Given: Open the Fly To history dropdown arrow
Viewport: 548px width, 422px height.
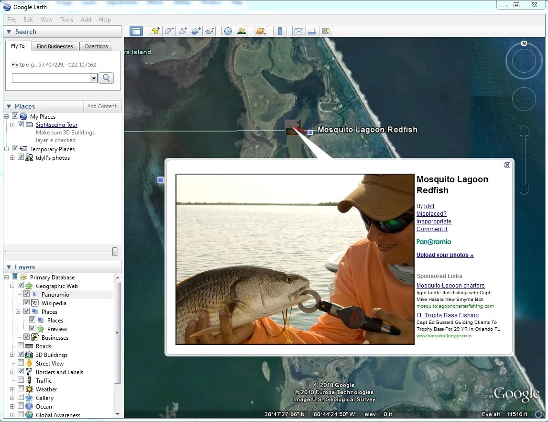Looking at the screenshot, I should coord(93,78).
